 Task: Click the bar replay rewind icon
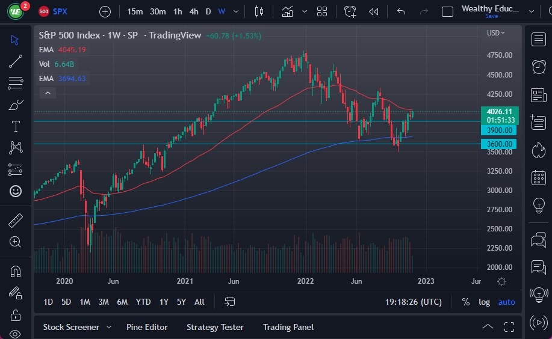[x=374, y=11]
